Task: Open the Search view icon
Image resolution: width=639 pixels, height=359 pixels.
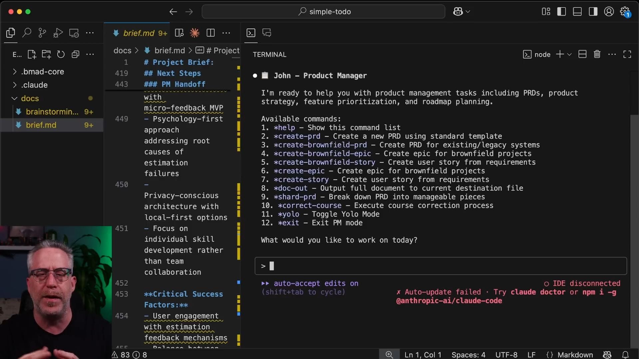Action: pos(27,33)
